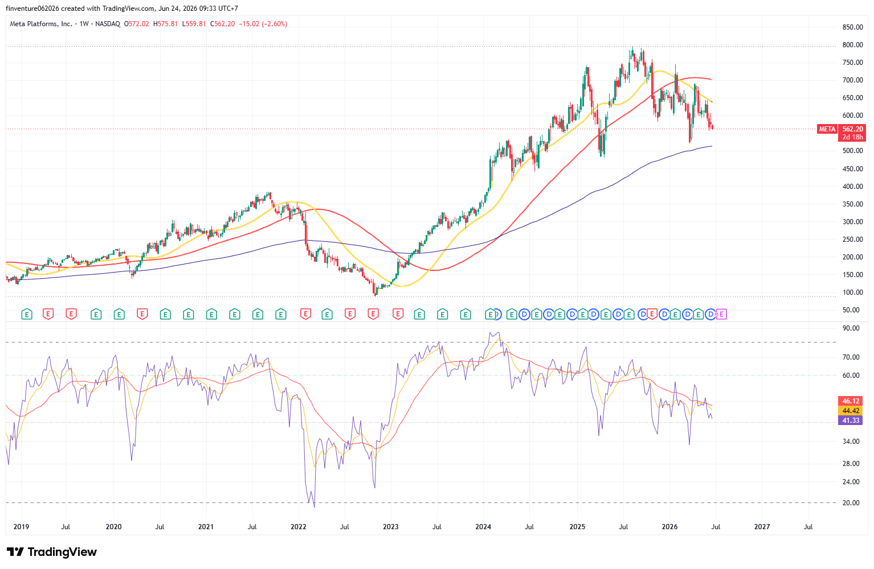Image resolution: width=874 pixels, height=569 pixels.
Task: Click the first red earnings marker, April 2019
Action: (48, 314)
